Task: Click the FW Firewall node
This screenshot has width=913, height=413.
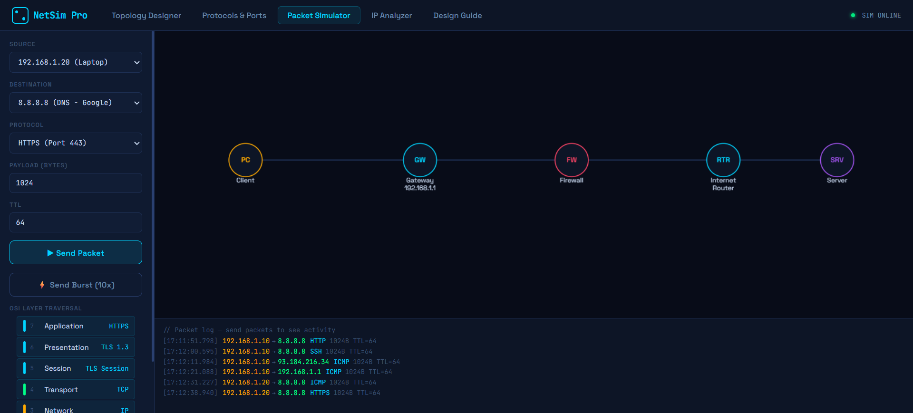Action: [x=571, y=160]
